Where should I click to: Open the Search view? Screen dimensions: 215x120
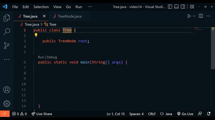[7, 32]
